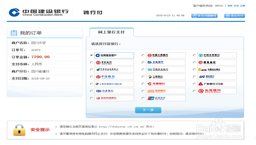
Task: Click the merchant name 四川大学
Action: (39, 43)
